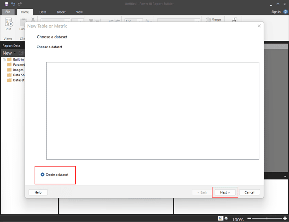Click the Cancel button in the dialog
Screen dimensions: 289x222
coord(250,192)
